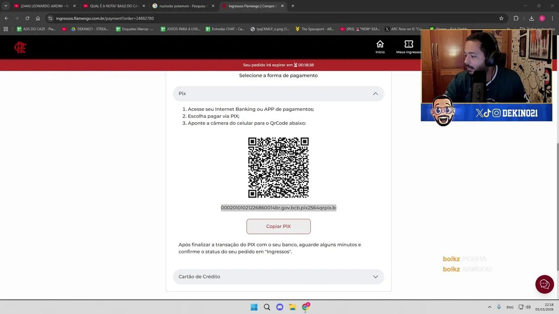Reload the page with the refresh icon
Image resolution: width=559 pixels, height=314 pixels.
tap(27, 18)
